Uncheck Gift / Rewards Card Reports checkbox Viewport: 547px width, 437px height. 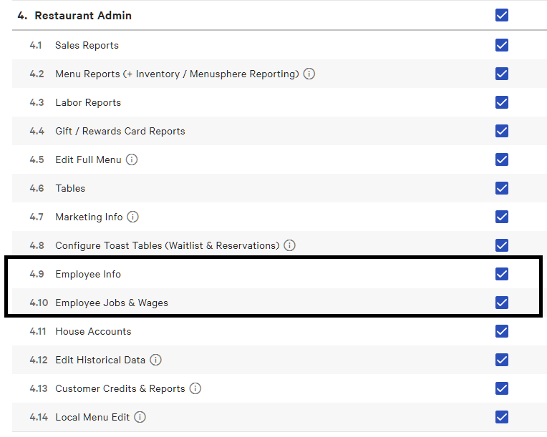502,131
